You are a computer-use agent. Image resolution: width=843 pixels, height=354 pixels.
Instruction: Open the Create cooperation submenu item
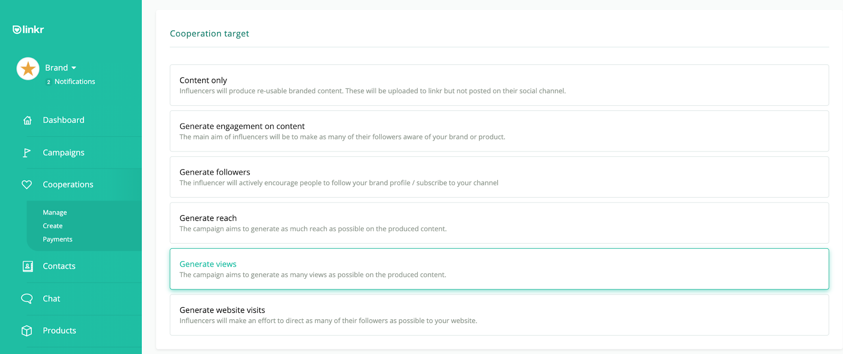(53, 226)
